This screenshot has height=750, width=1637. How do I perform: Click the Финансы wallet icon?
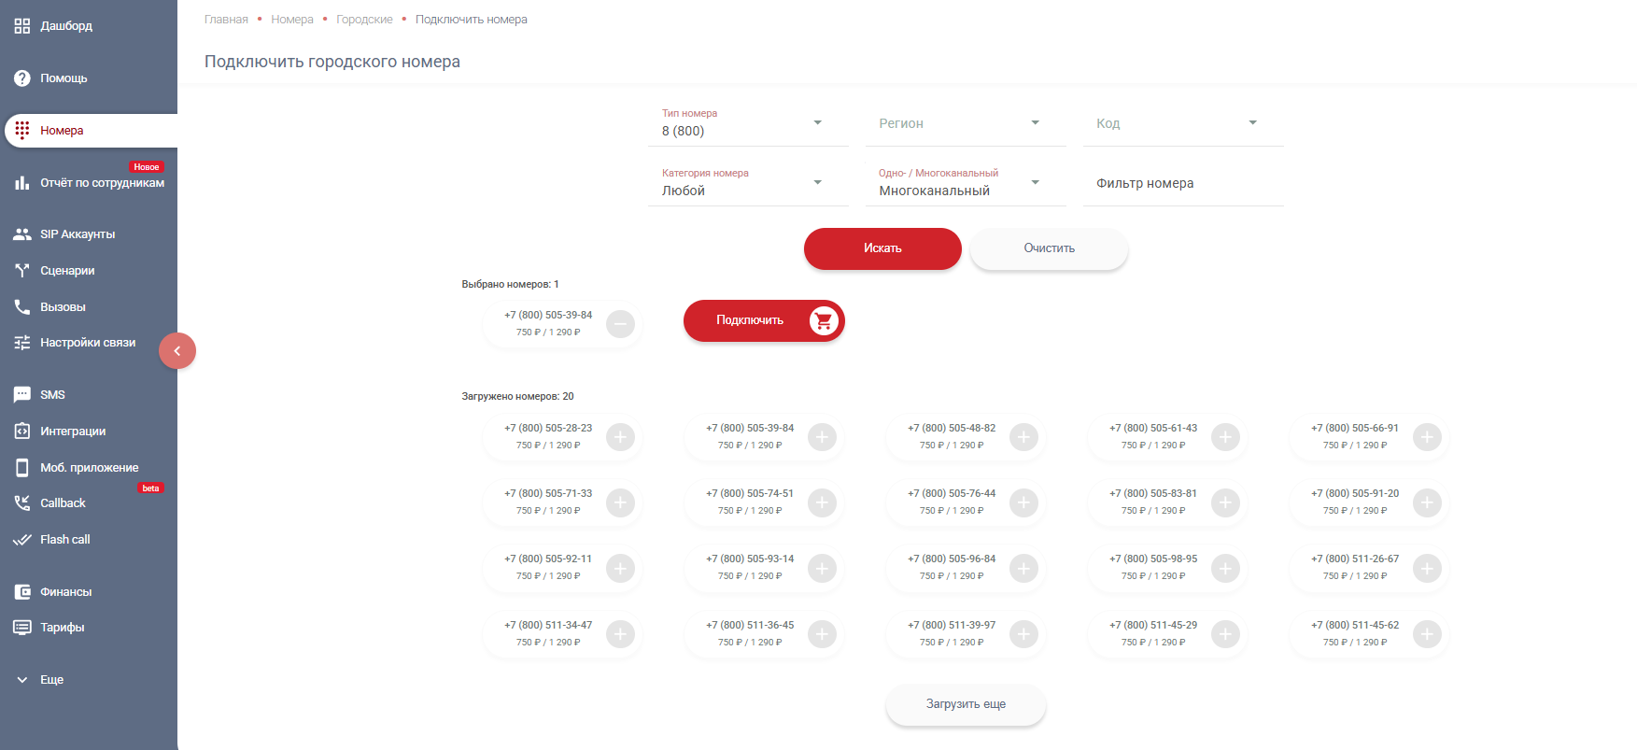[x=22, y=592]
